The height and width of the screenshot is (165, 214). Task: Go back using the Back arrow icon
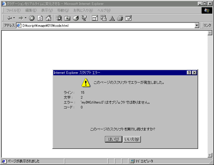pos(10,18)
